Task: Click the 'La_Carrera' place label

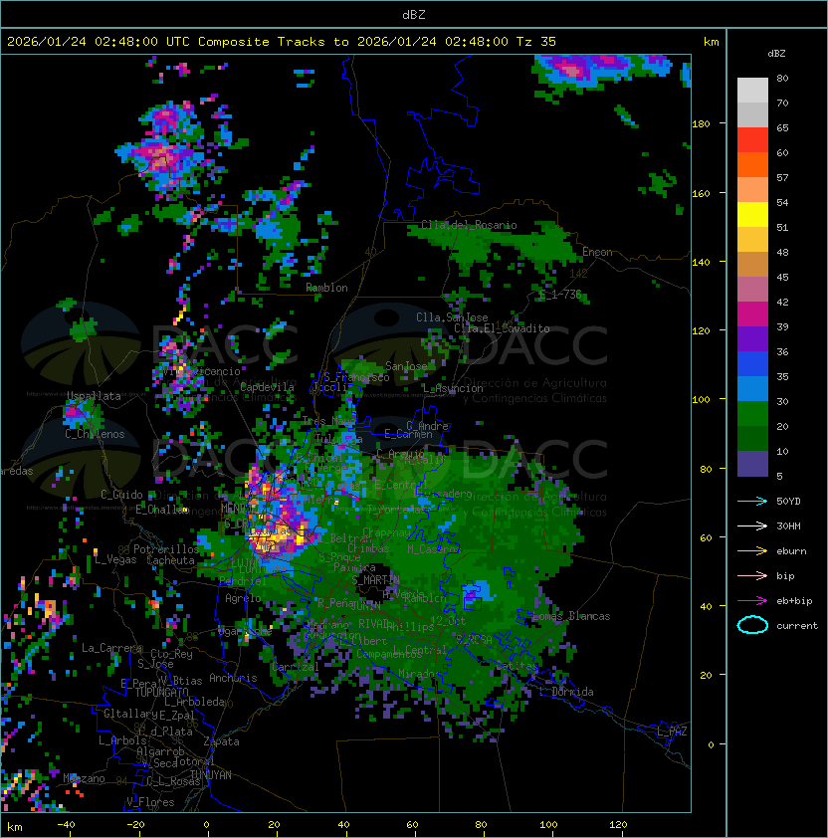Action: tap(112, 648)
